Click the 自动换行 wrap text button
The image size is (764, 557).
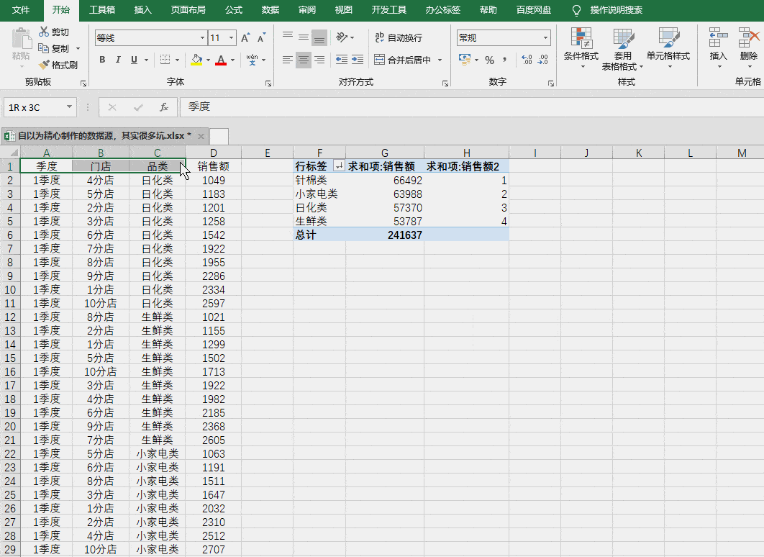point(399,37)
